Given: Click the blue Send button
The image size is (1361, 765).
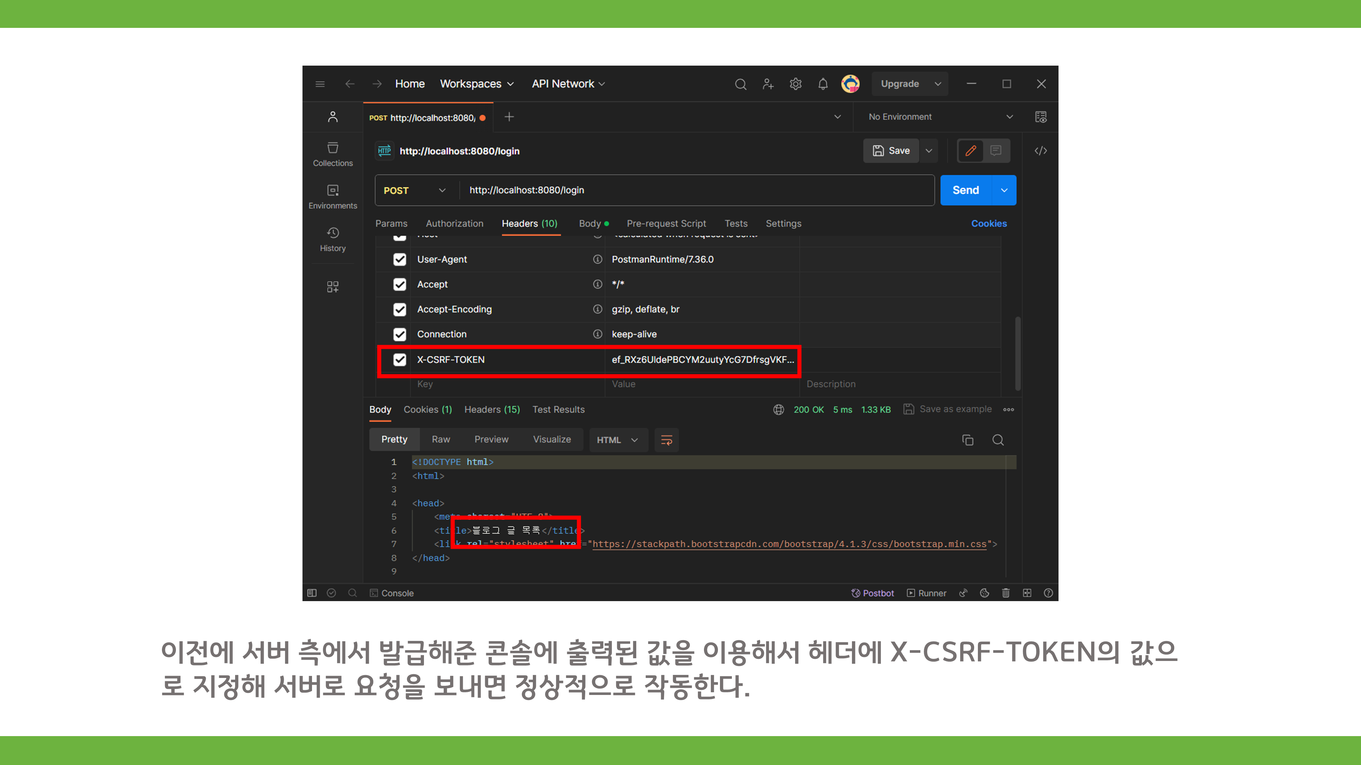Looking at the screenshot, I should pos(965,190).
